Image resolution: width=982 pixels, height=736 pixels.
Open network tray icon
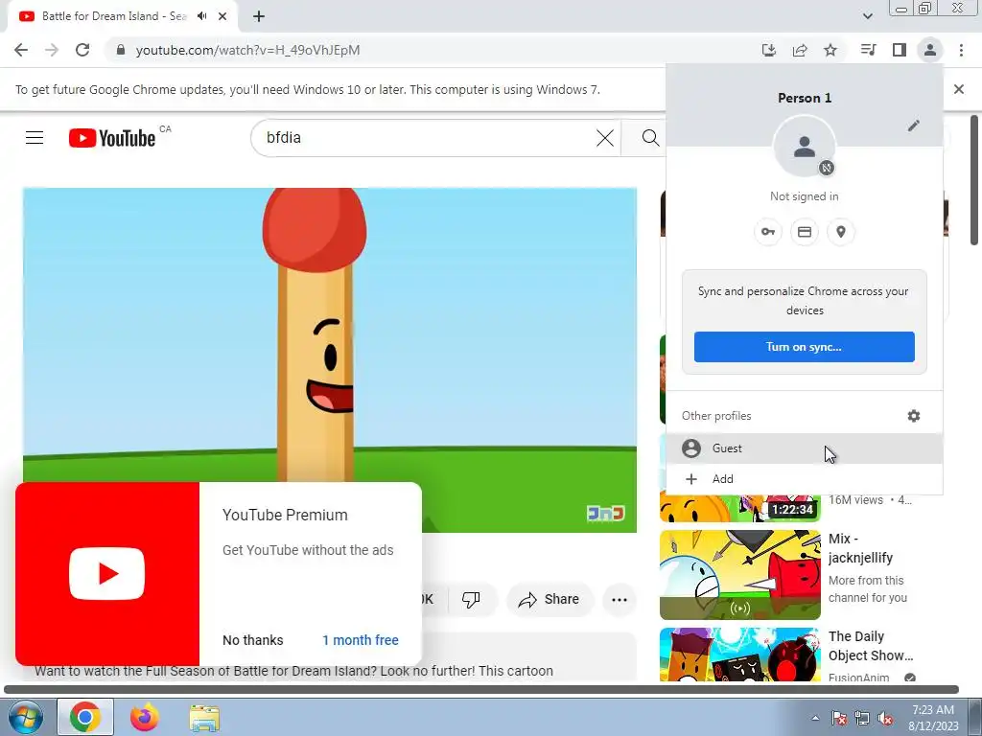[862, 719]
